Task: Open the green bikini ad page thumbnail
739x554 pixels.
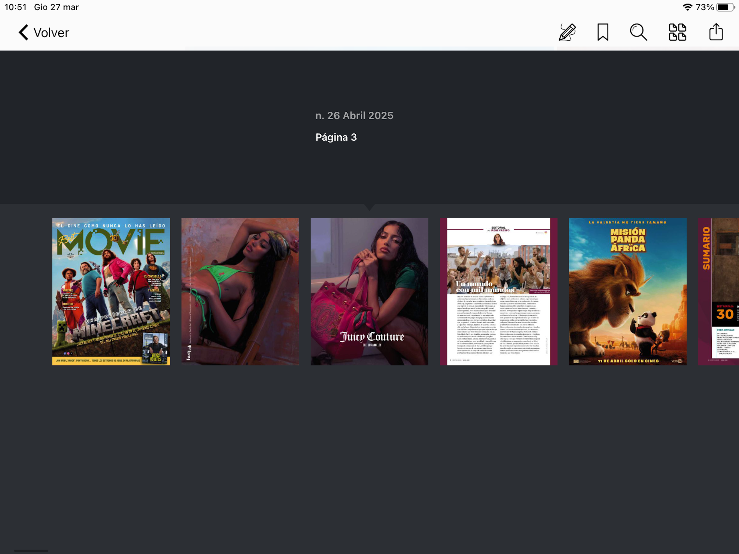Action: coord(240,292)
